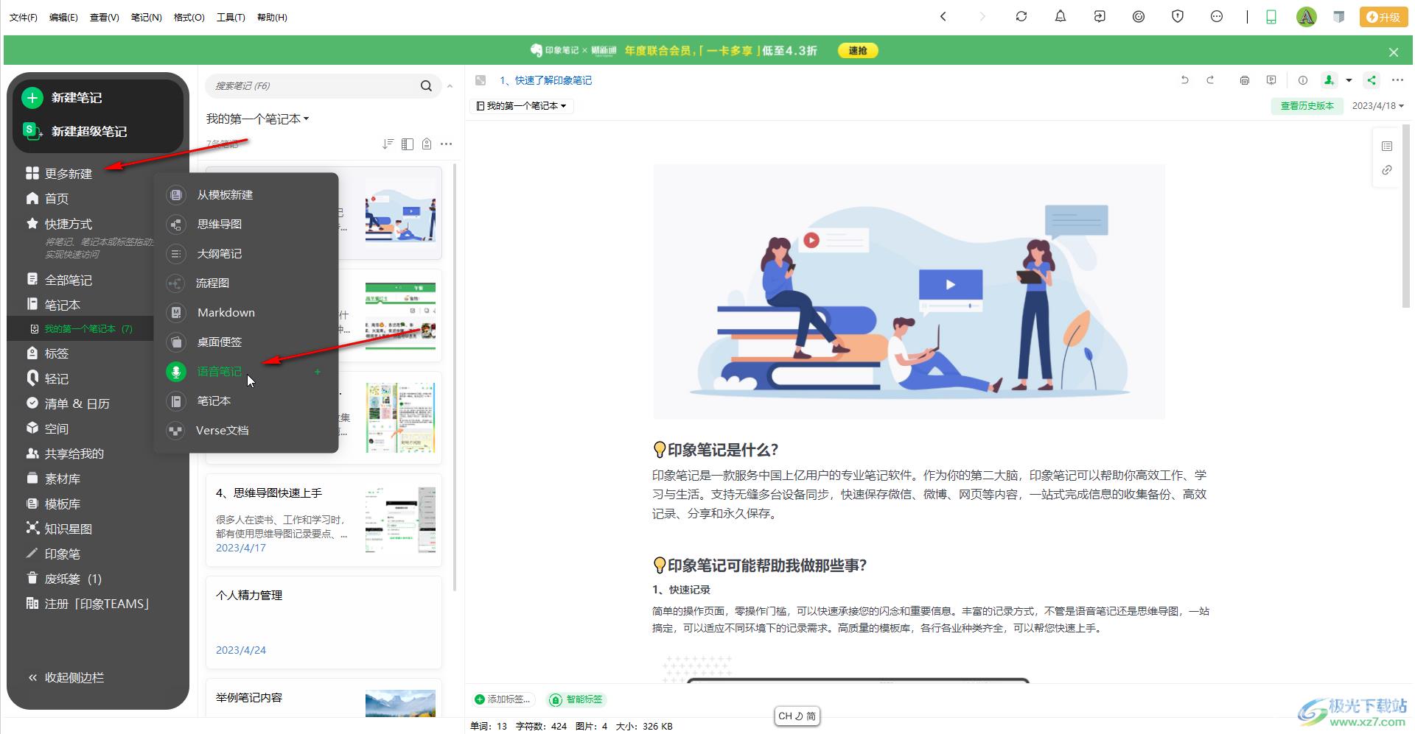Open the account avatar menu
The width and height of the screenshot is (1415, 734).
click(x=1307, y=17)
